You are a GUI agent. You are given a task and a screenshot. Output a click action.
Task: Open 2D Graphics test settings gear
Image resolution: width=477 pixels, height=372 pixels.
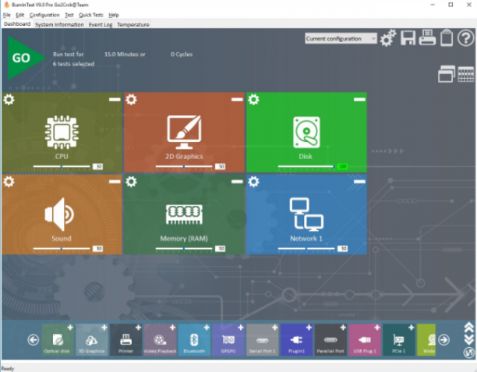131,100
